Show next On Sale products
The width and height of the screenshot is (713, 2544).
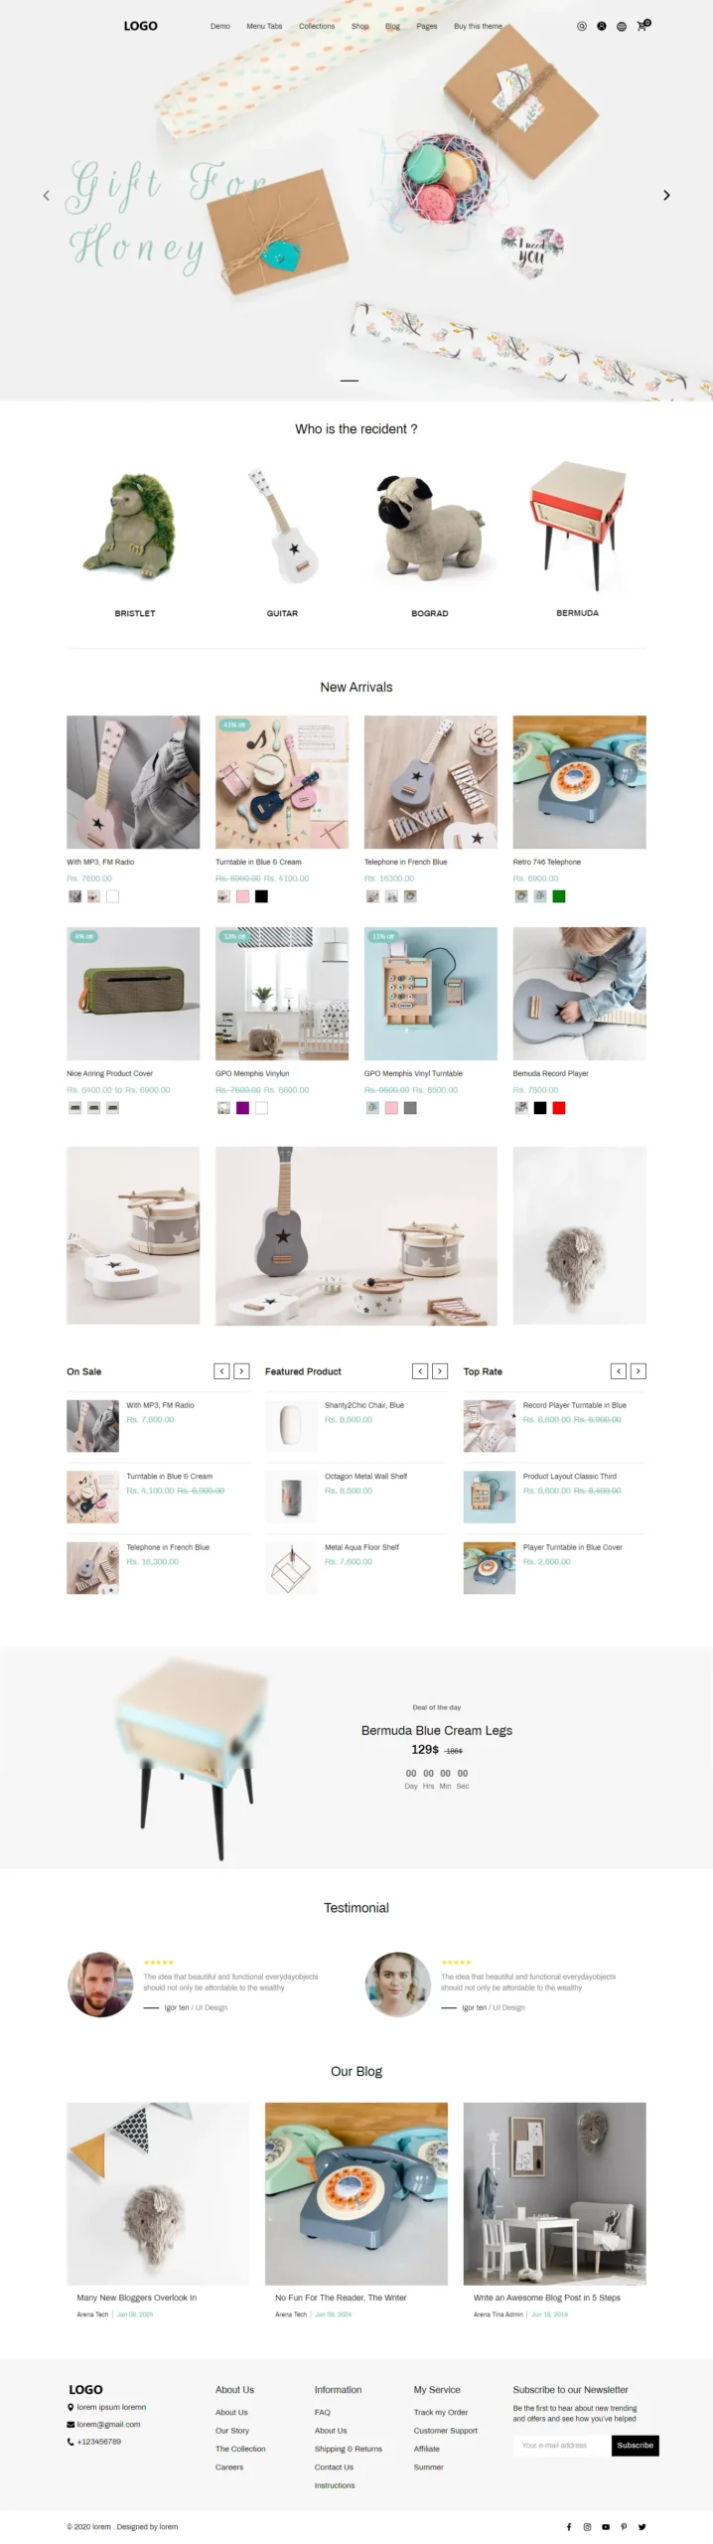(x=241, y=1371)
